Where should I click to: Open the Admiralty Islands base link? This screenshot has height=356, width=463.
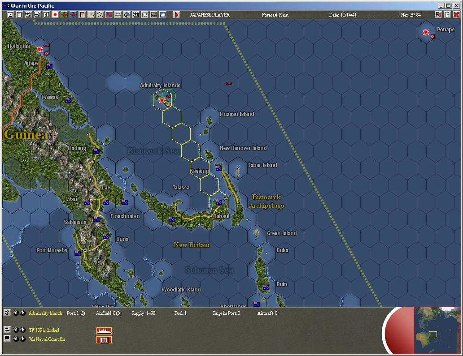click(45, 313)
